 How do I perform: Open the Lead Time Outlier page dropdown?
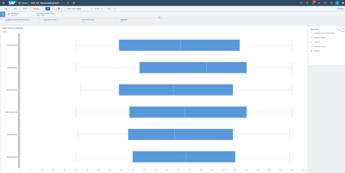(77, 8)
